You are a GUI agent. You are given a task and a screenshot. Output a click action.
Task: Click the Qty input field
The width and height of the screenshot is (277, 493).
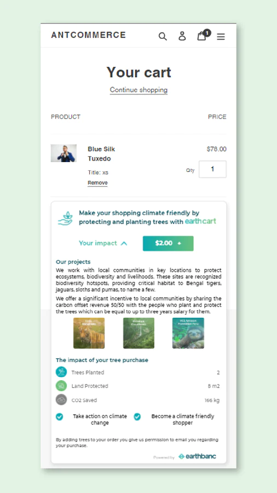[x=212, y=169]
